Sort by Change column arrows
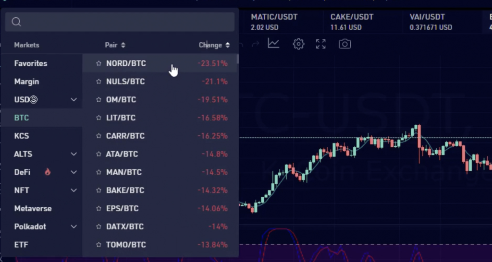The image size is (492, 262). [227, 45]
